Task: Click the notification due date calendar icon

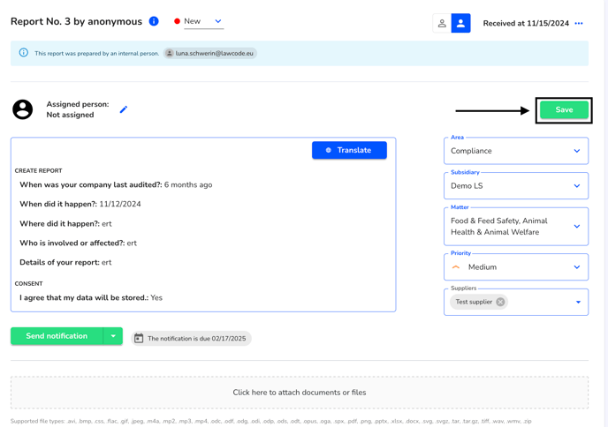Action: (139, 339)
